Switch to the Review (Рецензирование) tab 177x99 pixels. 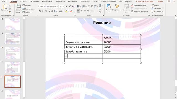(109, 1)
